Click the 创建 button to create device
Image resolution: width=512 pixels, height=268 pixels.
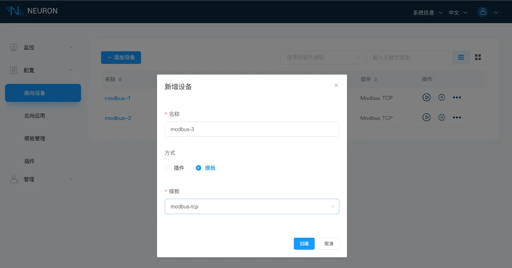pyautogui.click(x=304, y=243)
